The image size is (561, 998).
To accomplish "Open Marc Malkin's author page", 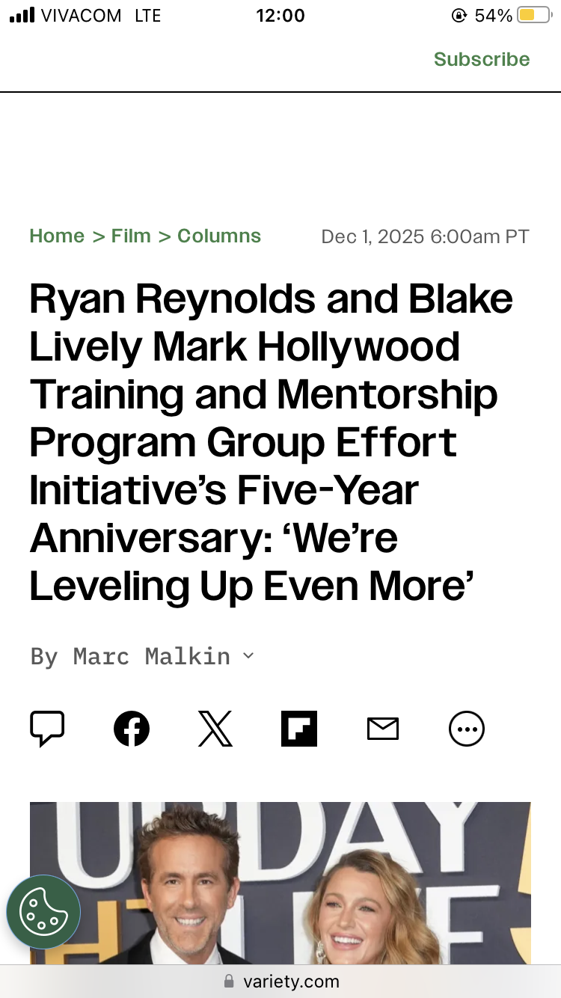I will 151,656.
